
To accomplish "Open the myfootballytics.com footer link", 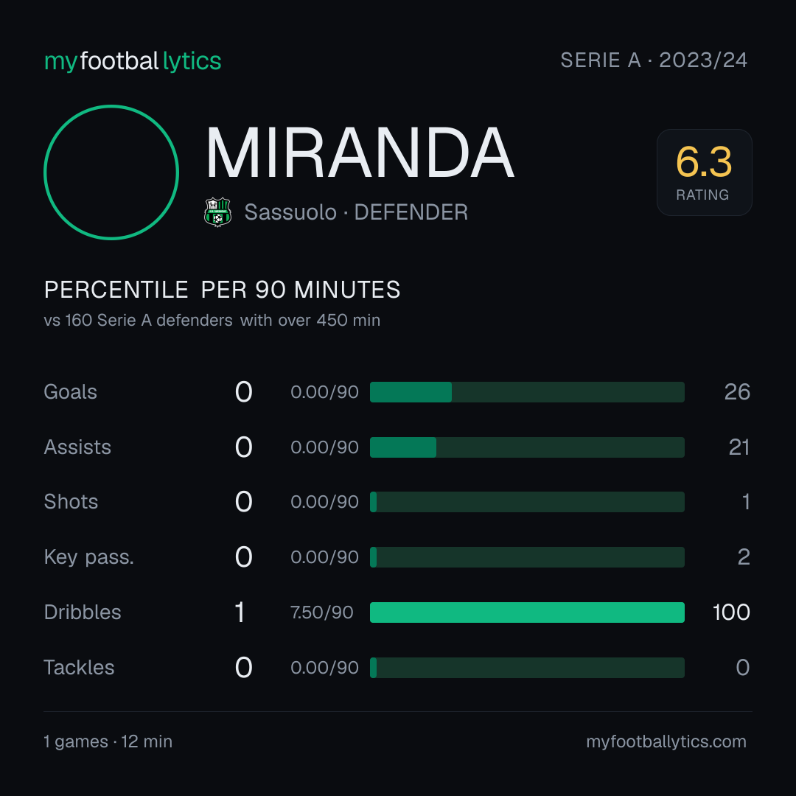I will [x=666, y=741].
